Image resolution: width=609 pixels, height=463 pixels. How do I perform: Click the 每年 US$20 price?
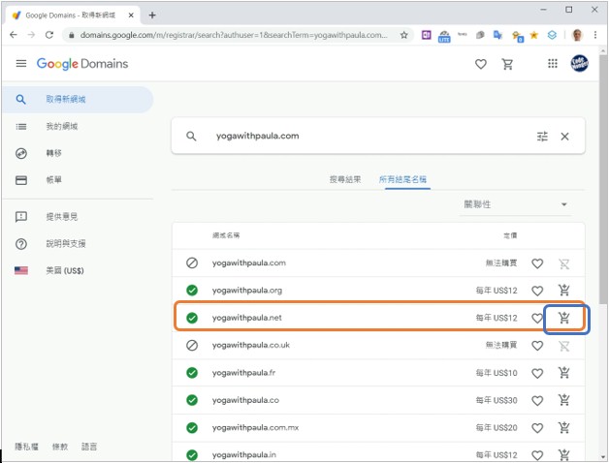[497, 428]
